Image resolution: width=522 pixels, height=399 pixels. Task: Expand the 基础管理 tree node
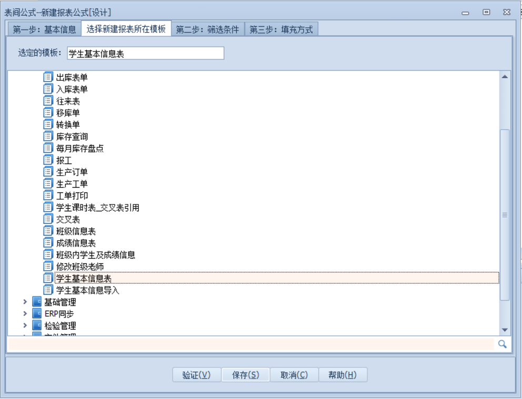click(24, 302)
